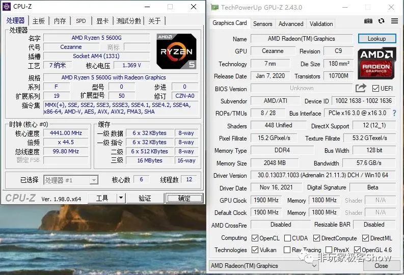Toggle the Ray Tracing checkbox
The image size is (404, 275).
[x=287, y=250]
